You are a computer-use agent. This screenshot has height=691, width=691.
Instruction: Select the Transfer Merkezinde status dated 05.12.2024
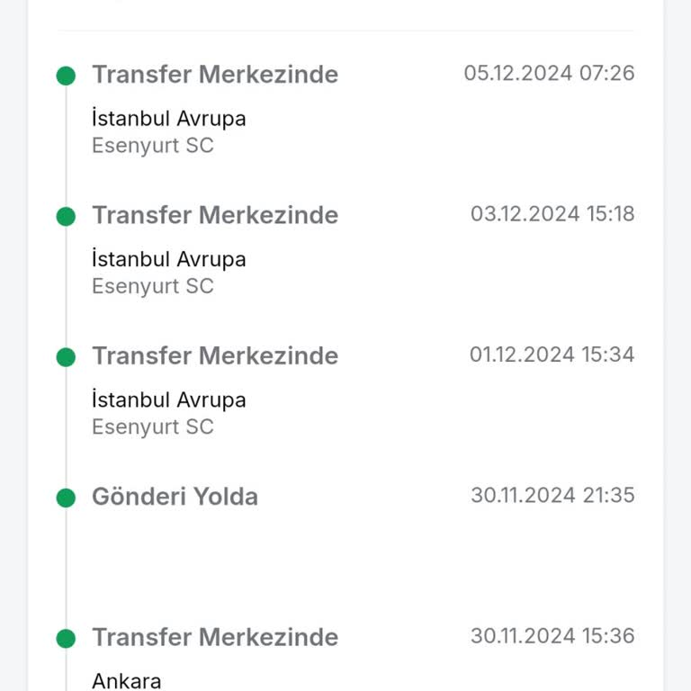215,75
